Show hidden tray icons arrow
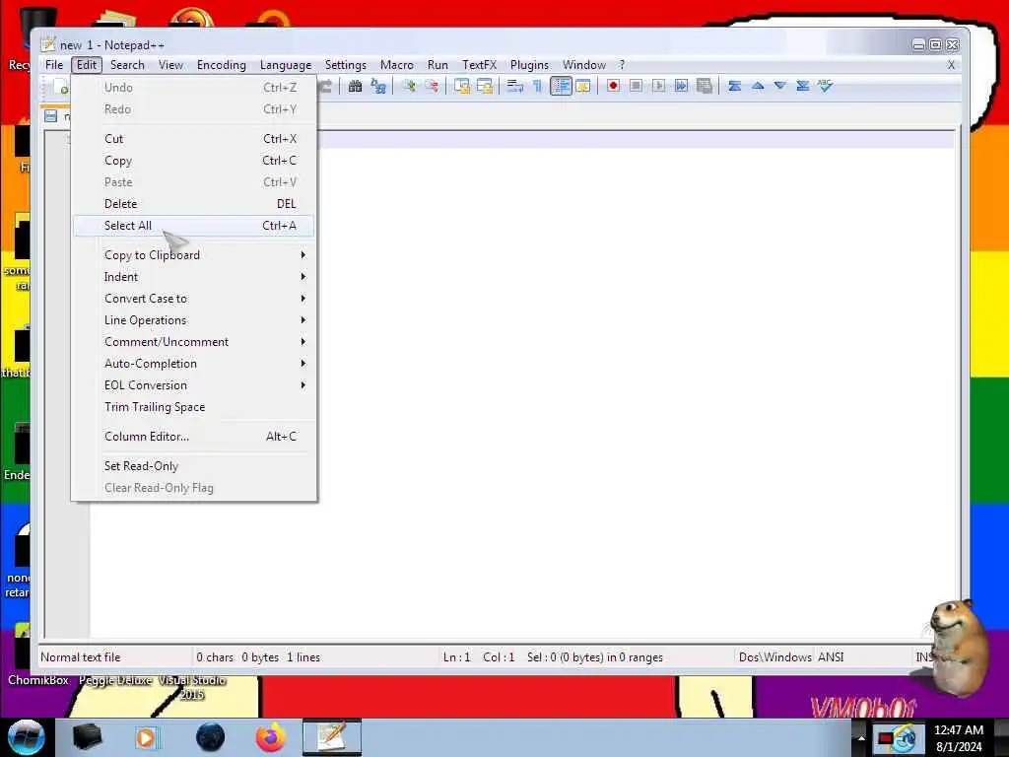 (x=861, y=737)
